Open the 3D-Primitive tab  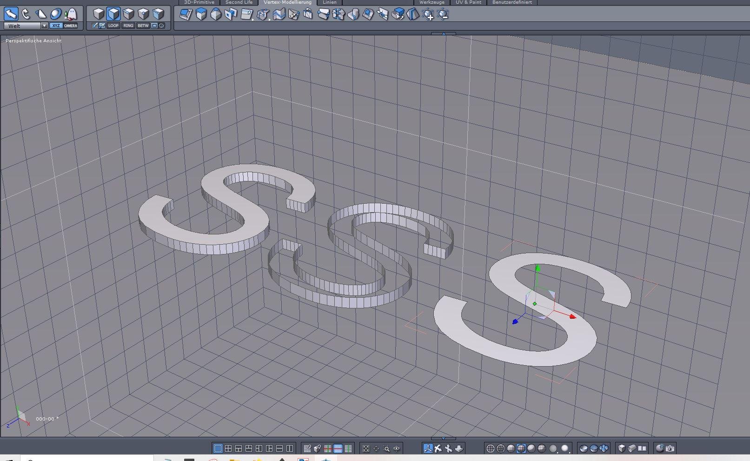(199, 2)
